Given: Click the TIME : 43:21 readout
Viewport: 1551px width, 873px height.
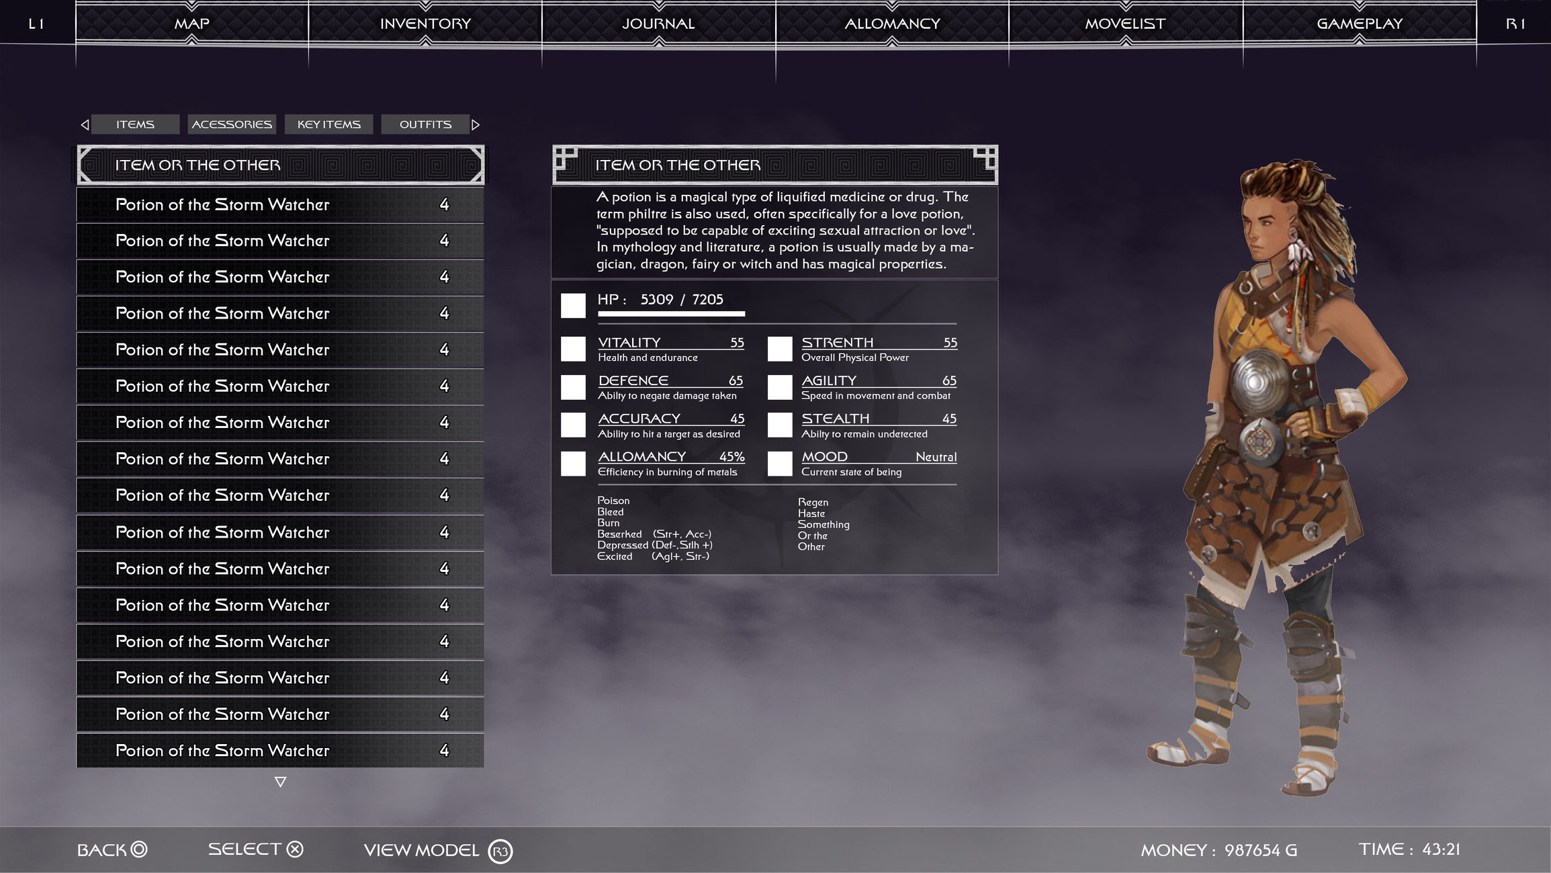Looking at the screenshot, I should point(1409,849).
